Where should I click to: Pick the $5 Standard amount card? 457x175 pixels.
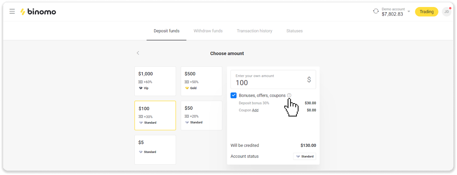[155, 149]
